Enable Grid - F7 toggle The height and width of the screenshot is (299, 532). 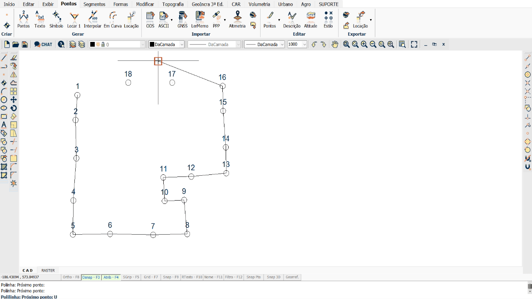point(150,277)
